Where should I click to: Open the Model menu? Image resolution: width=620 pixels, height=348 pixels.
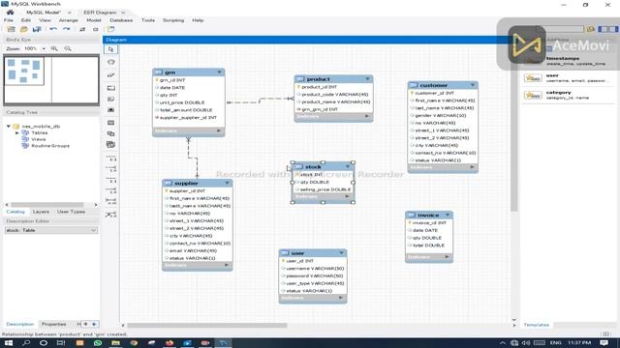[x=94, y=20]
